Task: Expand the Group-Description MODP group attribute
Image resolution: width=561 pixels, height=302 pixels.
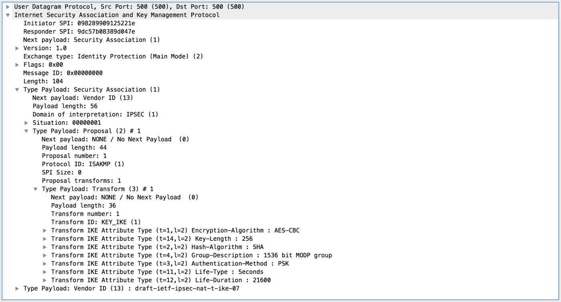Action: tap(45, 255)
